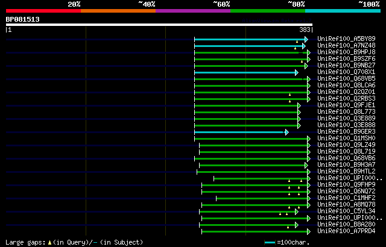Click the green alignment bar of C1MHF2
This screenshot has height=247, width=386.
(x=262, y=199)
